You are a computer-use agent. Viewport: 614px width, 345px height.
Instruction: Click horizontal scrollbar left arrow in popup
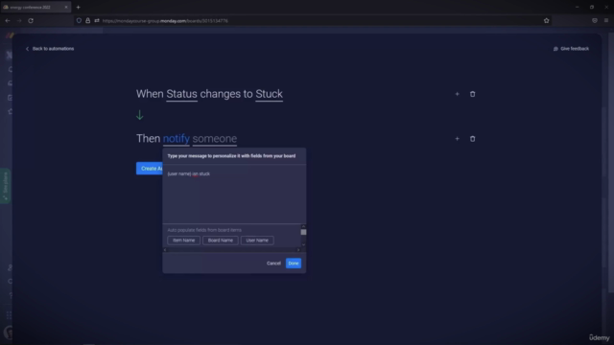click(x=165, y=249)
